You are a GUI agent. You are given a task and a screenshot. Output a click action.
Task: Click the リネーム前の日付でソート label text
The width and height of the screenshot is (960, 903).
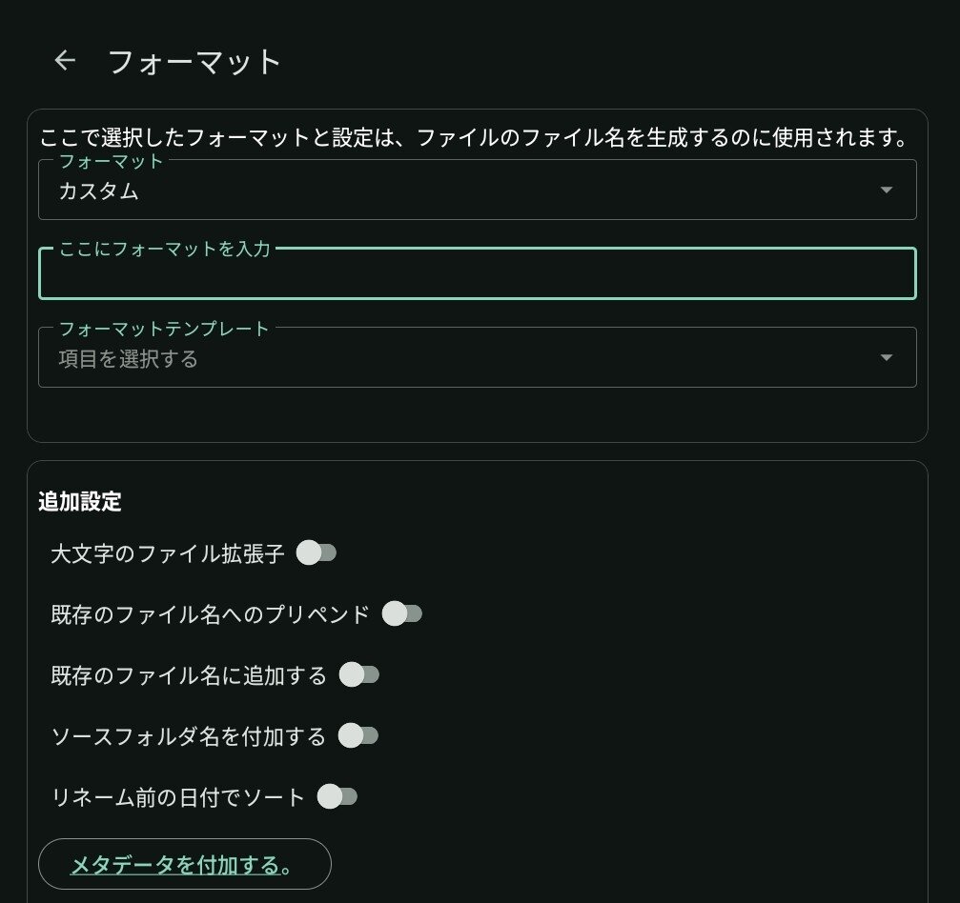click(x=177, y=797)
